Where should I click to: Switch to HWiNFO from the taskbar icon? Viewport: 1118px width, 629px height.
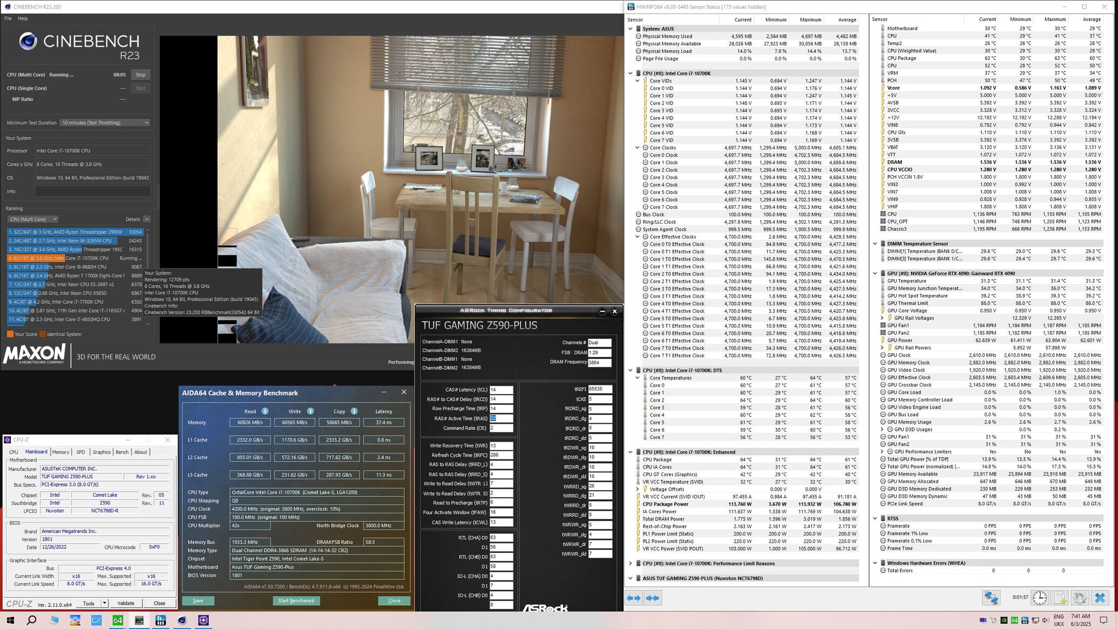tap(161, 620)
